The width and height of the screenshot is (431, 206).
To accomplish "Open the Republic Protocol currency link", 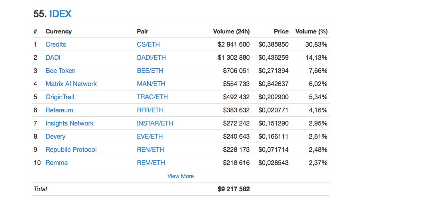I will point(71,150).
